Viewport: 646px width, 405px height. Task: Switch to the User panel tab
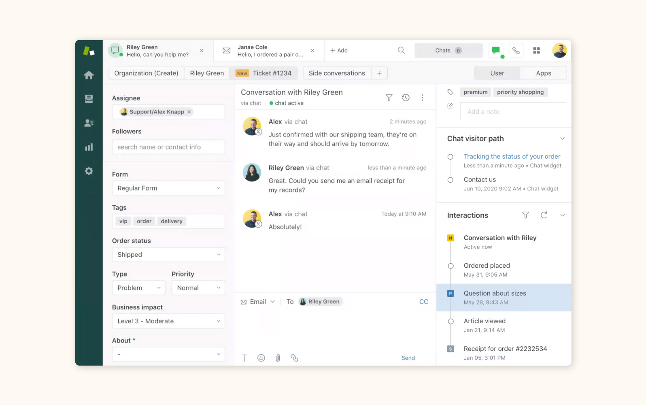pyautogui.click(x=497, y=73)
